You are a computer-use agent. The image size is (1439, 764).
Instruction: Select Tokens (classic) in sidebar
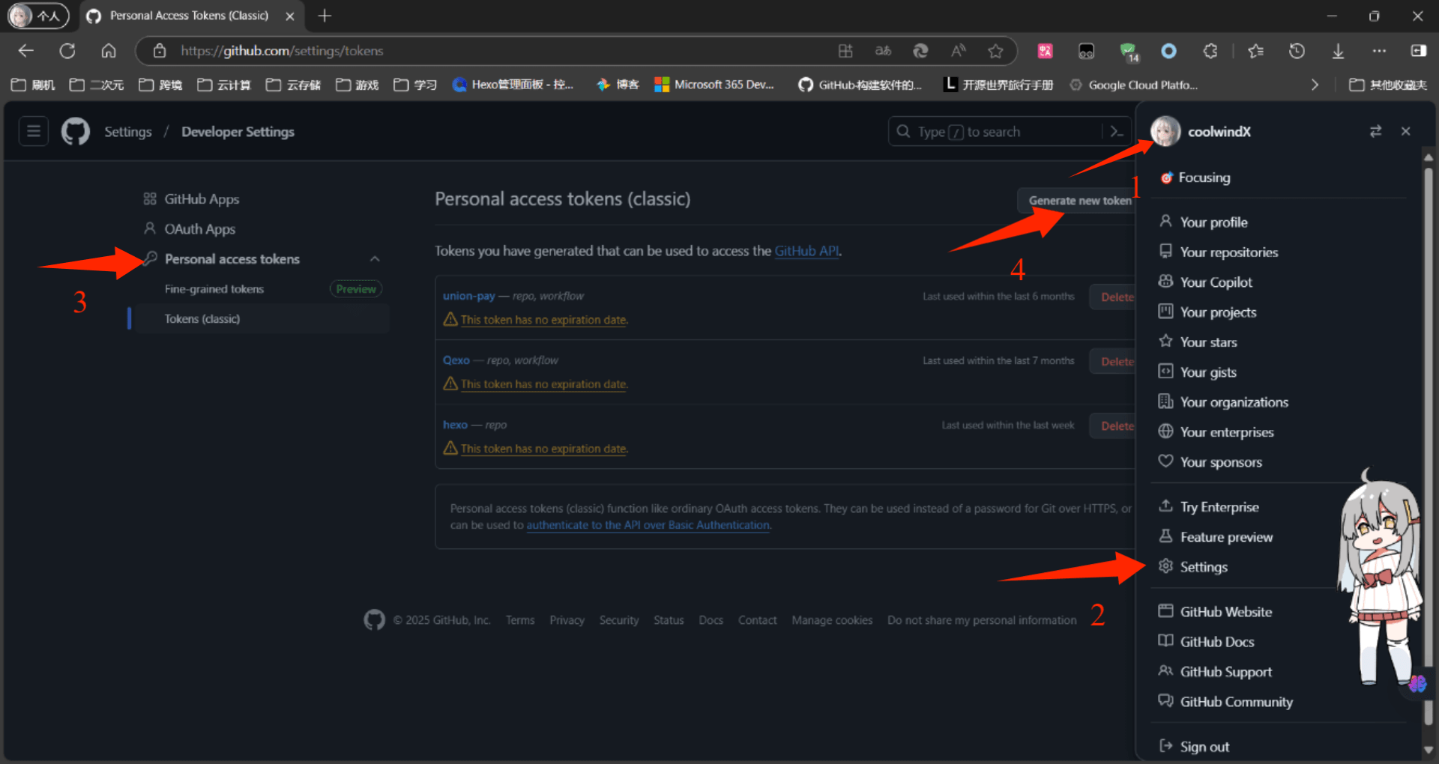[x=202, y=319]
